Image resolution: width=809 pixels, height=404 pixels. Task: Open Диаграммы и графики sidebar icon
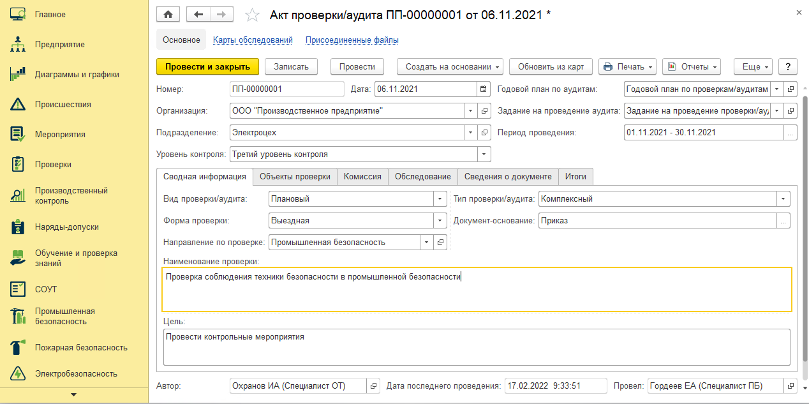click(18, 74)
